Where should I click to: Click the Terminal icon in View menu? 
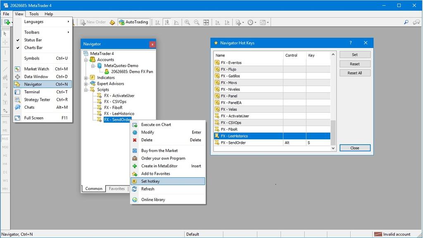(x=17, y=92)
